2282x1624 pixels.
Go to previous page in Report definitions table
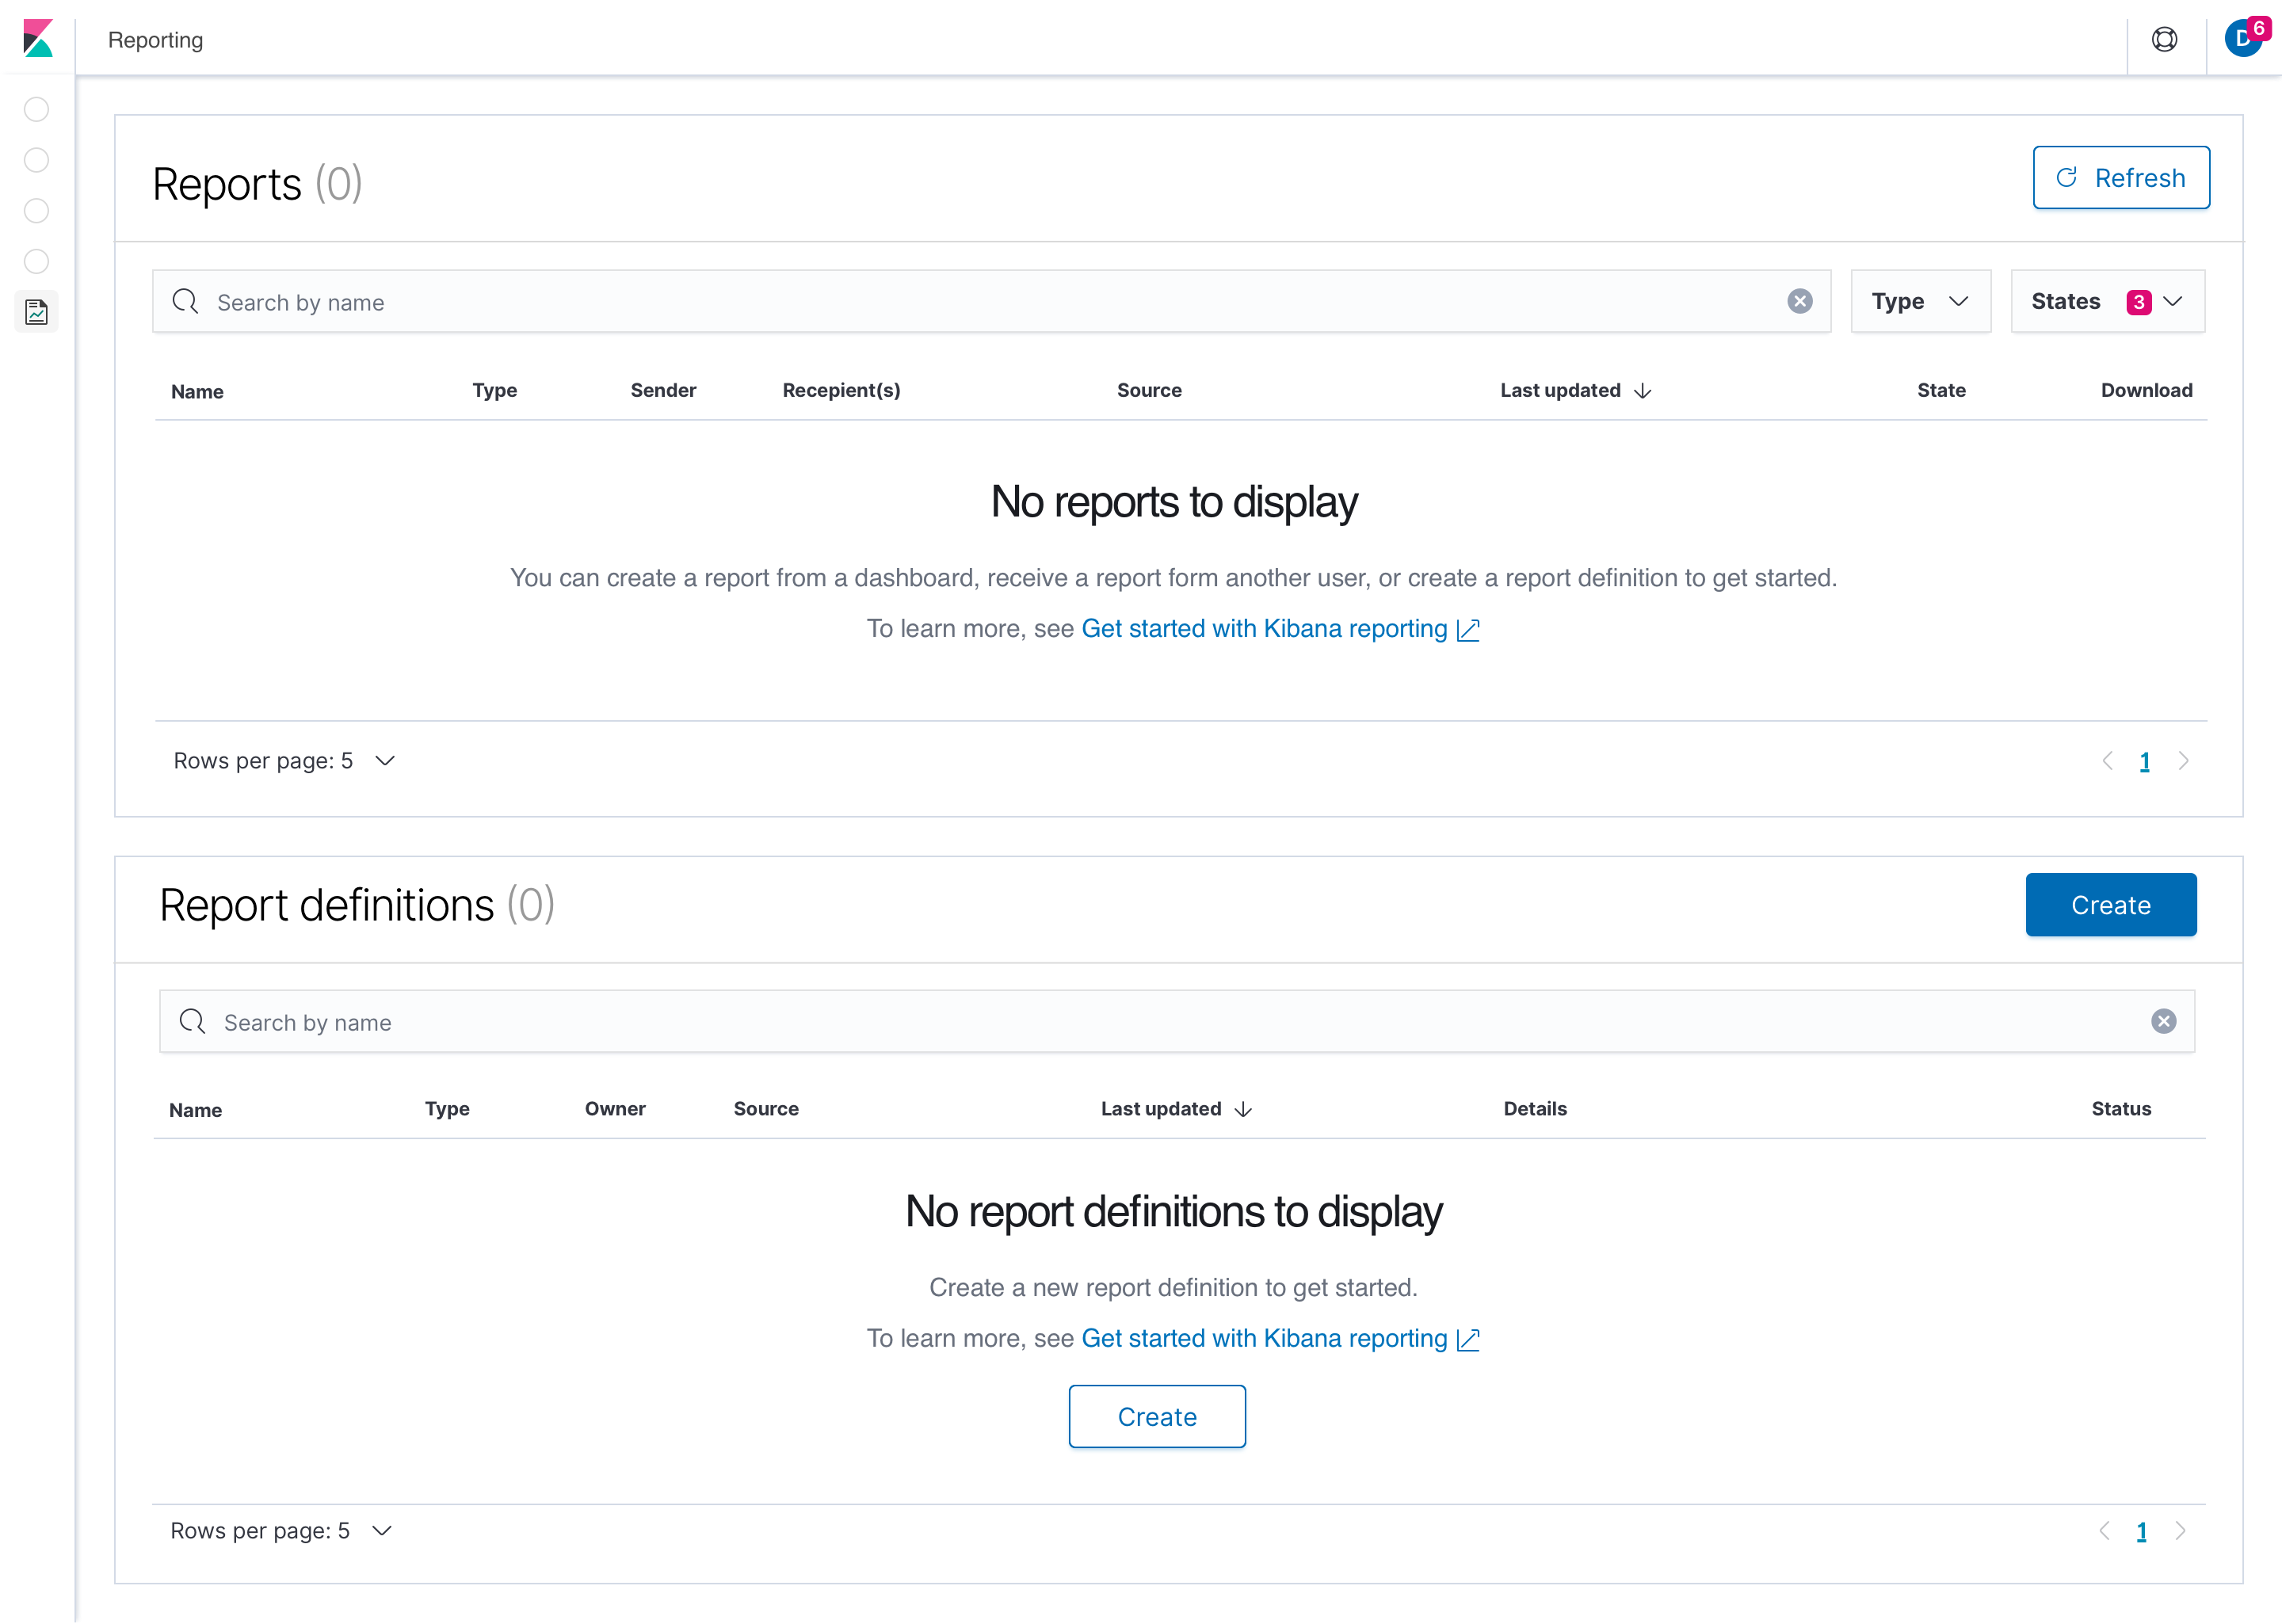point(2104,1531)
